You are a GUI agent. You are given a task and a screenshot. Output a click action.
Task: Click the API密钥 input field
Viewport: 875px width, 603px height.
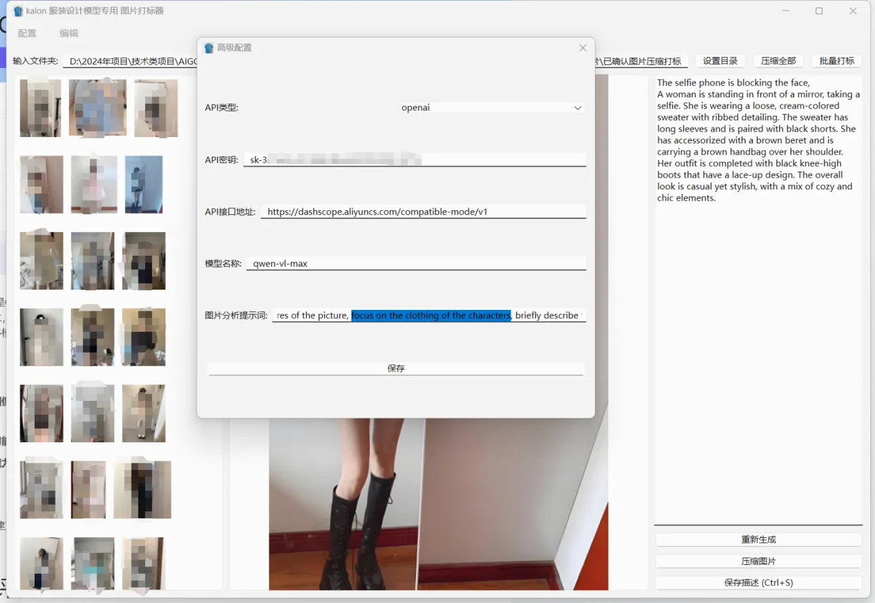(x=414, y=160)
